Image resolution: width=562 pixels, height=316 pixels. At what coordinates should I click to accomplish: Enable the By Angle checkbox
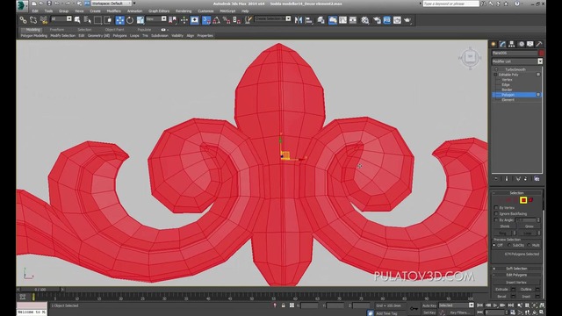[496, 220]
